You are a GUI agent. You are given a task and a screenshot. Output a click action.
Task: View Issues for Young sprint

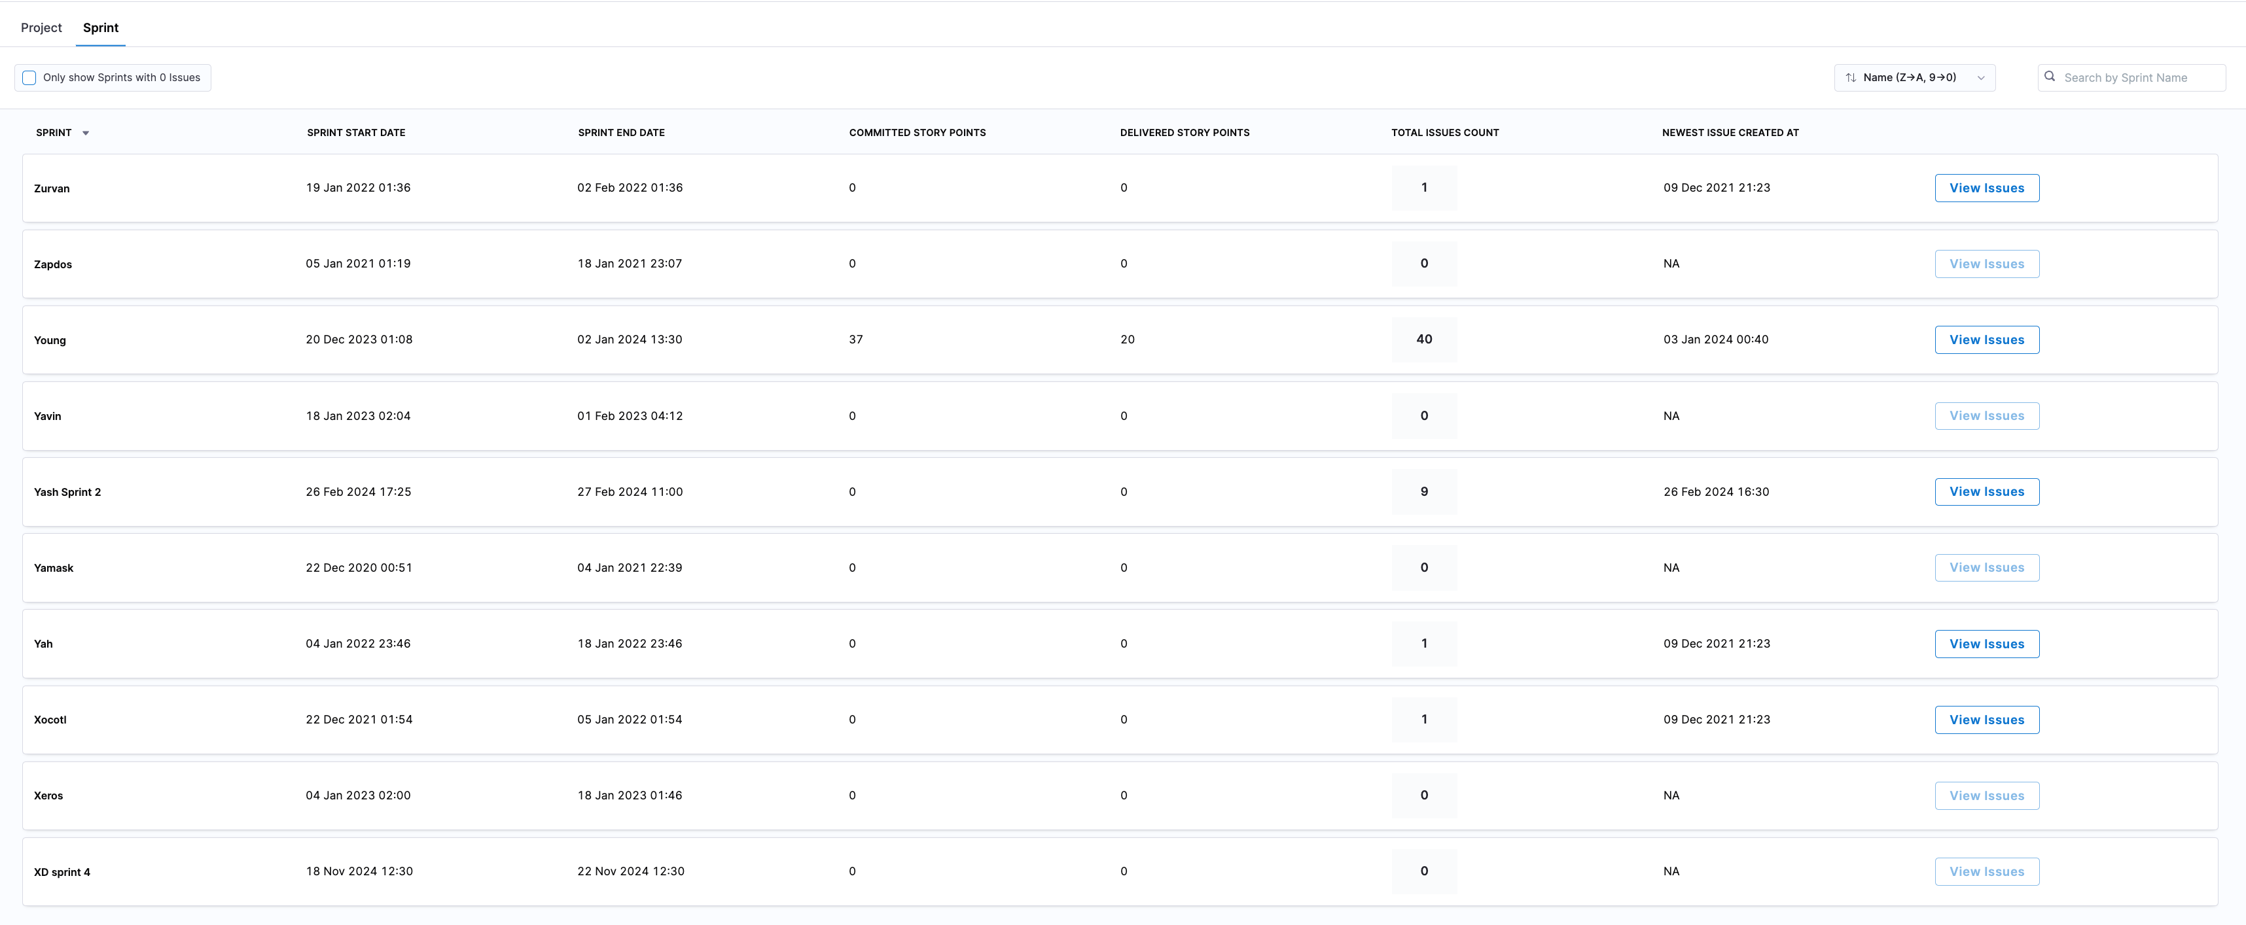pos(1986,340)
